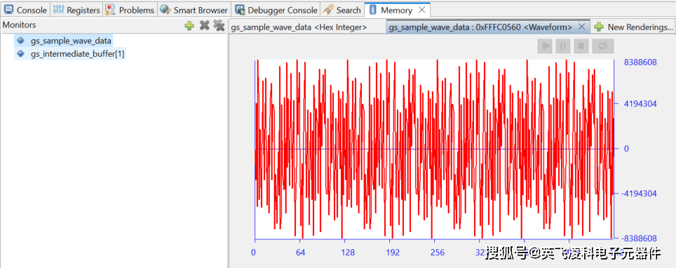Click the 192 x-axis label
The width and height of the screenshot is (676, 268).
click(x=392, y=253)
